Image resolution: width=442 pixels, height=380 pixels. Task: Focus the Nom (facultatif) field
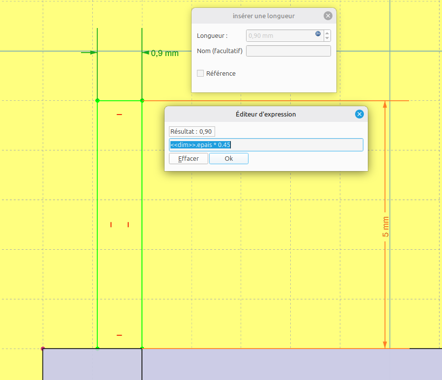tap(288, 51)
